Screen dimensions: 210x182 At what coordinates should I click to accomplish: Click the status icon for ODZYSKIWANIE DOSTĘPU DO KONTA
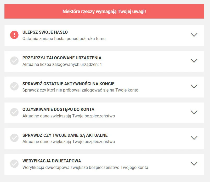click(14, 112)
